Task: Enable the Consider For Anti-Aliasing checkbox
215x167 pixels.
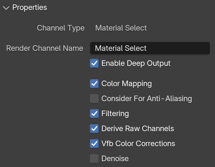Action: [94, 99]
